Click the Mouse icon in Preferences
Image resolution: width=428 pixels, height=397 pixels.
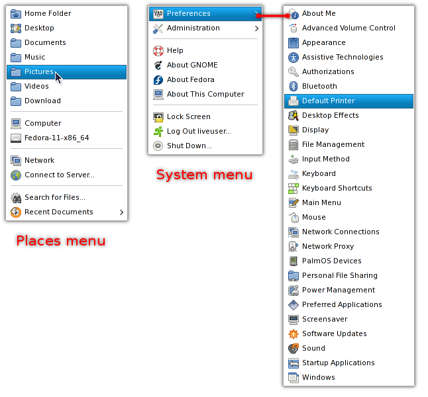point(294,217)
